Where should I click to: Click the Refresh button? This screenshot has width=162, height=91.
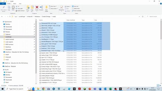(x=143, y=16)
